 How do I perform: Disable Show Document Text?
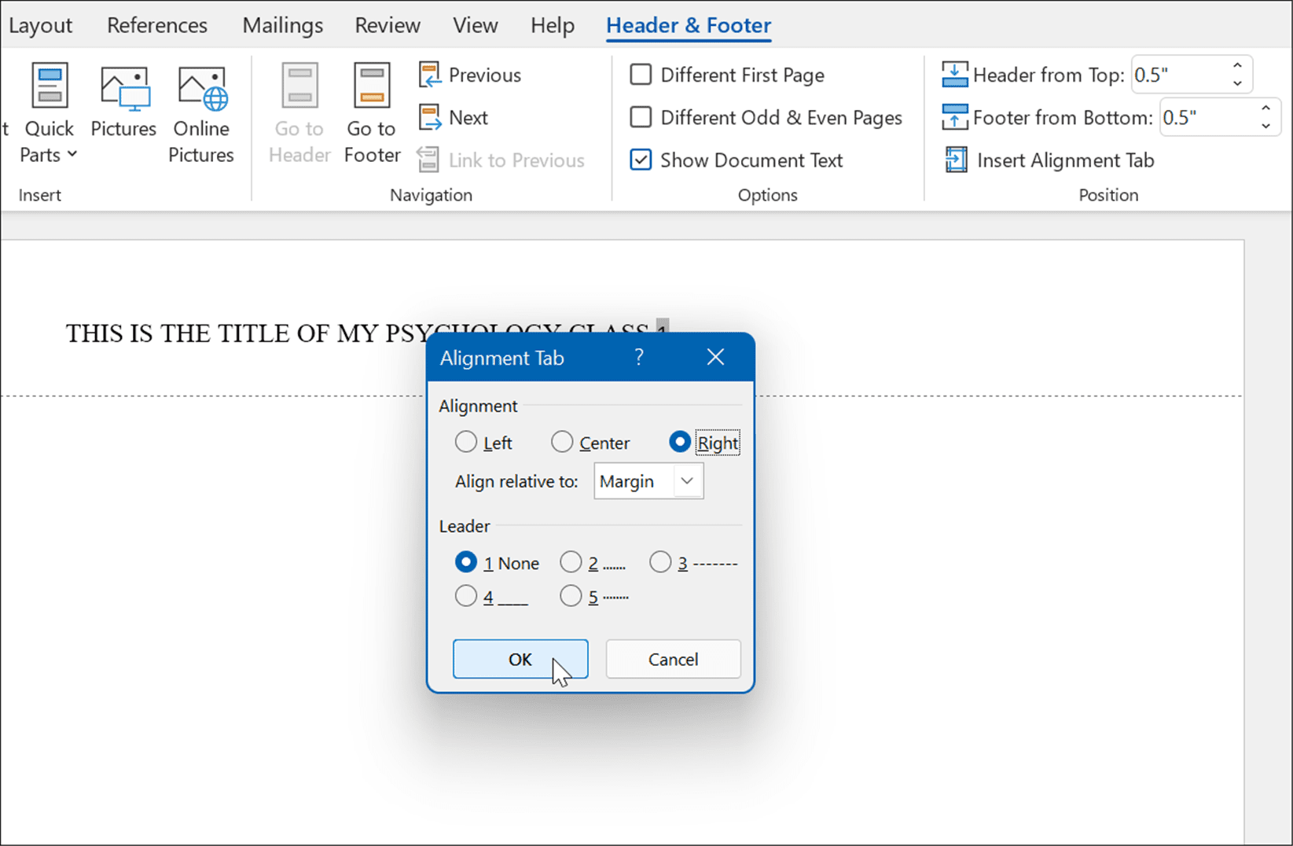click(x=641, y=159)
